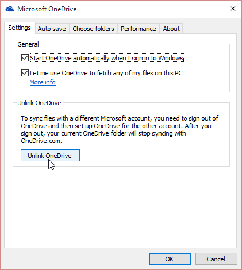The width and height of the screenshot is (242, 270).
Task: Dismiss the dialog with Cancel
Action: point(216,259)
